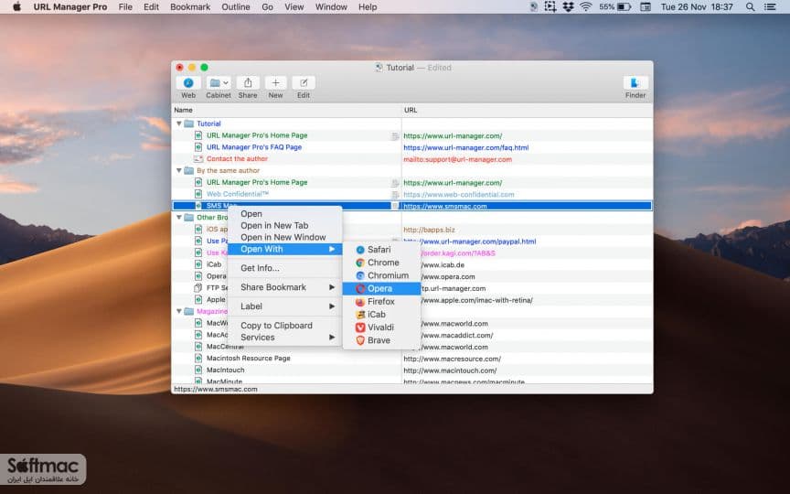
Task: Select URL Manager Pro's FAQ Page bookmark
Action: tap(254, 147)
